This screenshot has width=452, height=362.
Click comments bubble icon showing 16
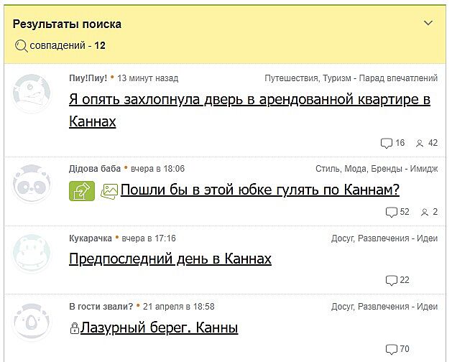(387, 143)
